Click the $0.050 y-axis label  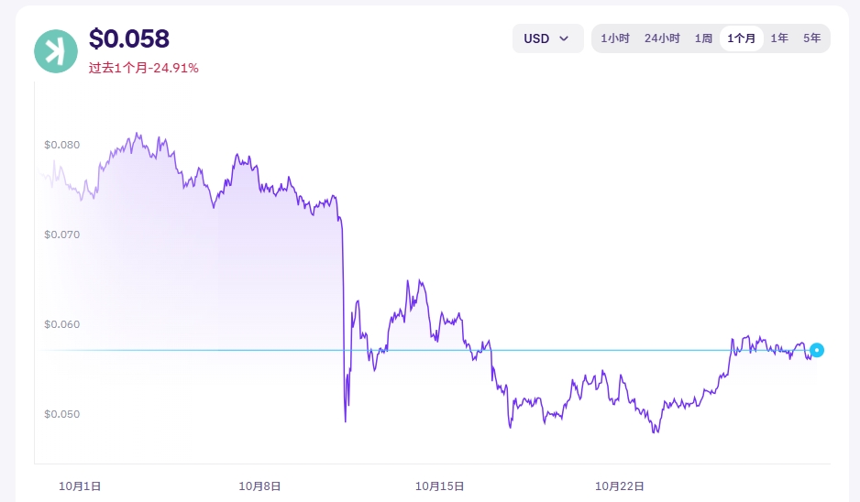(62, 414)
